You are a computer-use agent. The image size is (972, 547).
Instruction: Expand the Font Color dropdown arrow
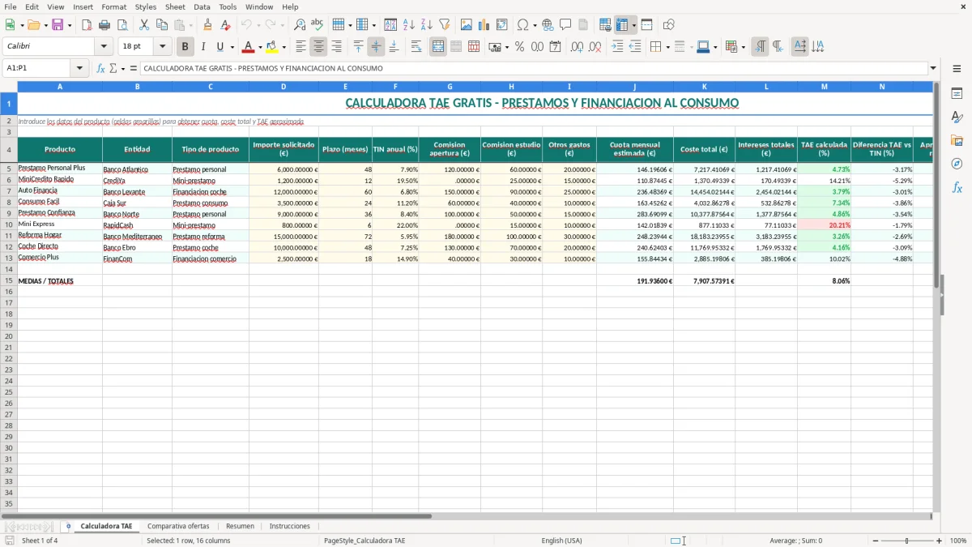(260, 48)
